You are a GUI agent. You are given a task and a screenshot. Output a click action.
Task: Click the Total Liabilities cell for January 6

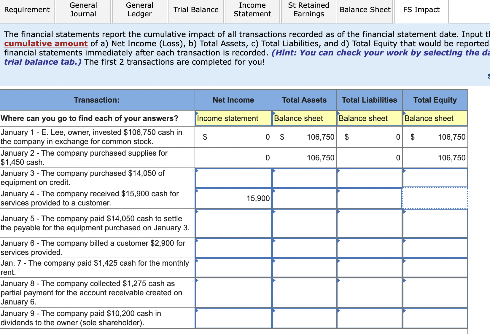click(369, 248)
